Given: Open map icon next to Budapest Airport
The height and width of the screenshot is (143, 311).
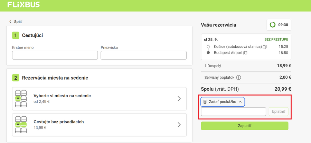Looking at the screenshot, I should tap(245, 53).
